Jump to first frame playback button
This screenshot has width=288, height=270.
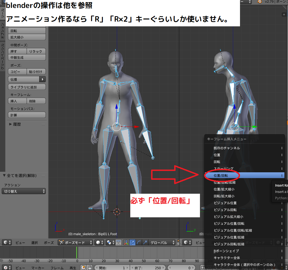point(203,268)
